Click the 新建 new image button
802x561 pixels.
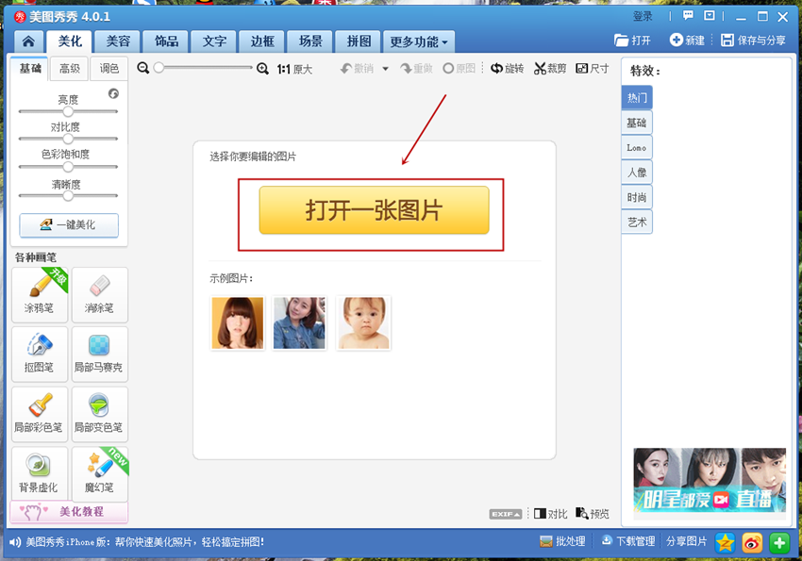click(x=688, y=40)
